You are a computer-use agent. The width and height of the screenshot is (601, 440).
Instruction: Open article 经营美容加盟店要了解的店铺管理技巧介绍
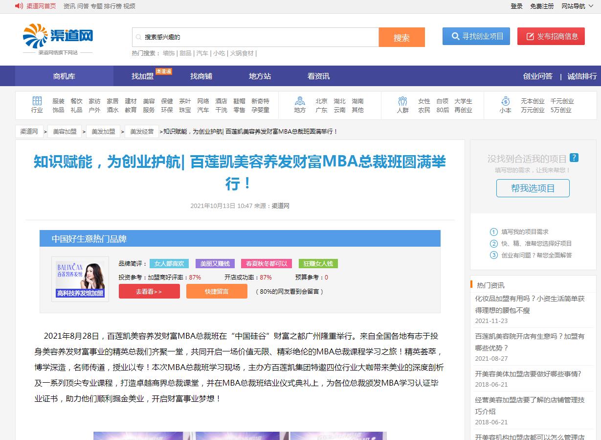pos(530,406)
